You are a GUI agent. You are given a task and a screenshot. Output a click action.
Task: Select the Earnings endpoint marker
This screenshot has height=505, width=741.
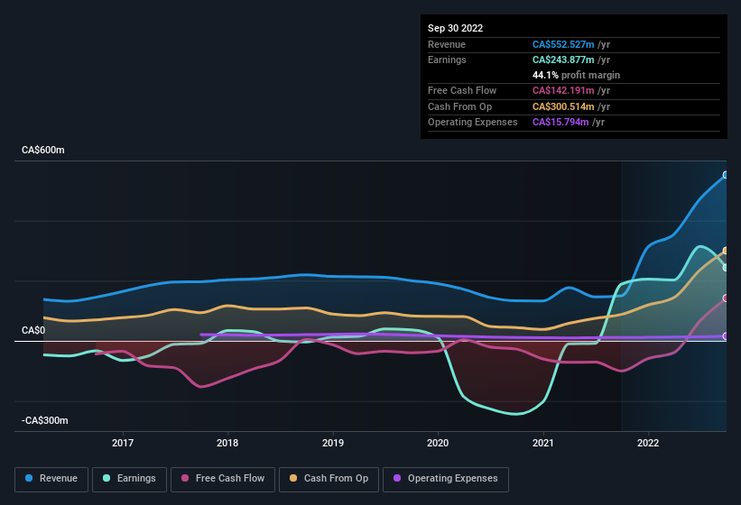(x=726, y=268)
